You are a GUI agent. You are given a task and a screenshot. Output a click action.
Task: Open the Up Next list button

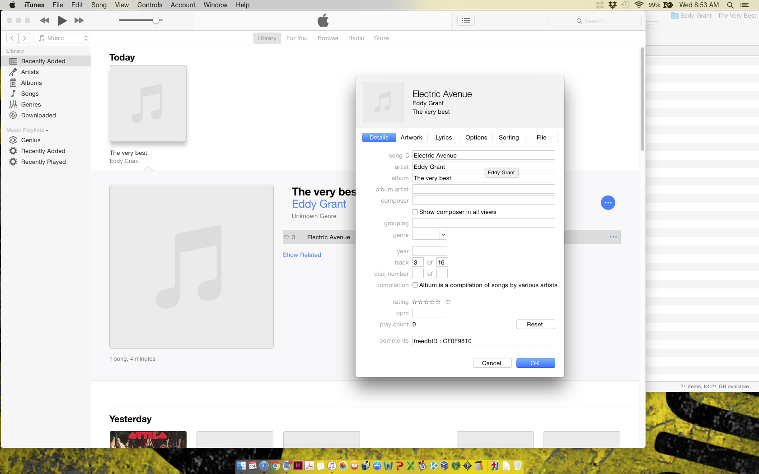(x=466, y=20)
